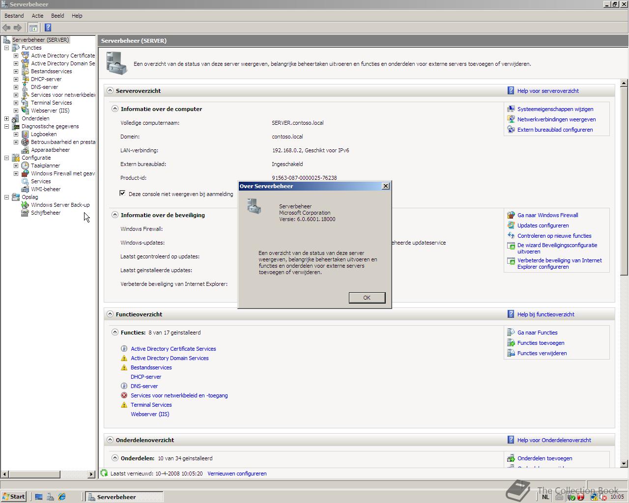The height and width of the screenshot is (503, 629).
Task: Collapse the Serveroverzicht section chevron
Action: click(110, 90)
